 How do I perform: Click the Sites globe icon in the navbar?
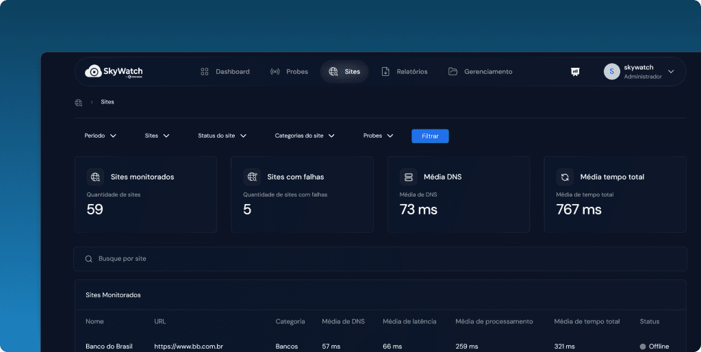point(333,71)
